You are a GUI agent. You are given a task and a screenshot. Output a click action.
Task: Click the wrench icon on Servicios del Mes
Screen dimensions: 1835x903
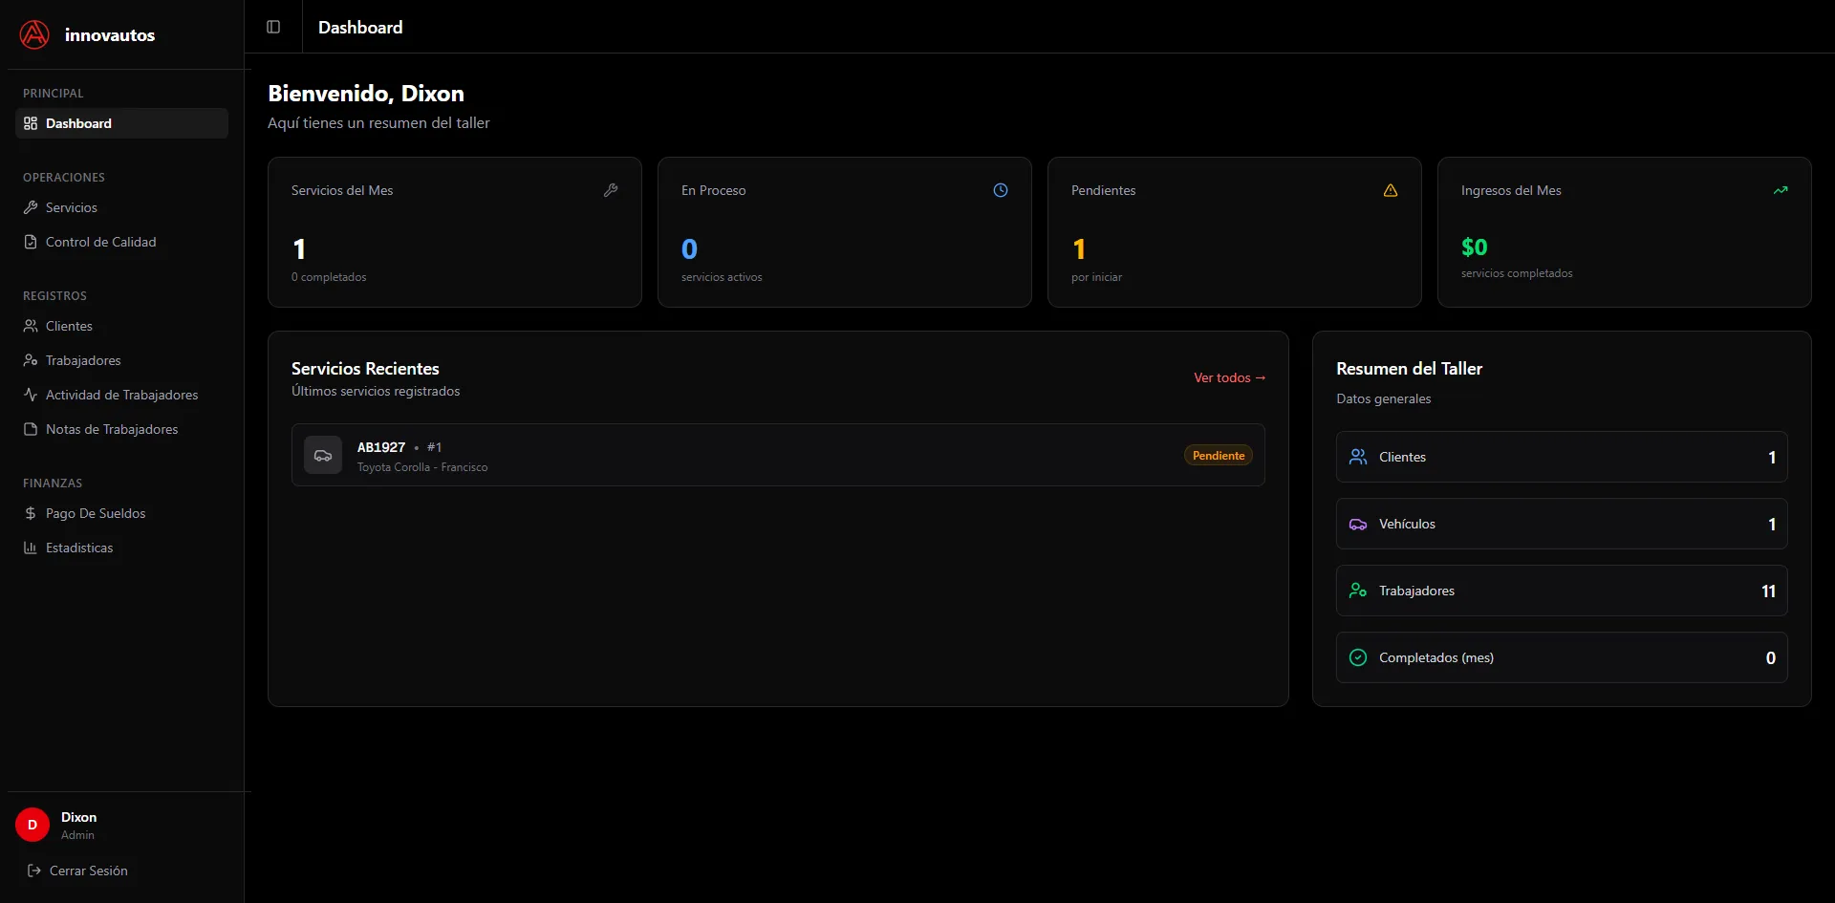(x=611, y=190)
